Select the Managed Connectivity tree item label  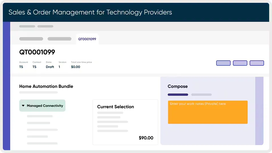(45, 106)
